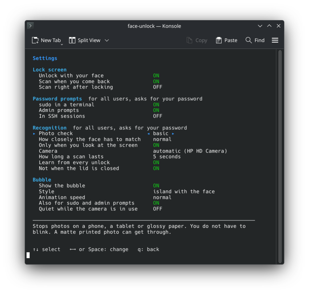This screenshot has height=294, width=309.
Task: Click the Bubble section heading
Action: click(x=42, y=180)
